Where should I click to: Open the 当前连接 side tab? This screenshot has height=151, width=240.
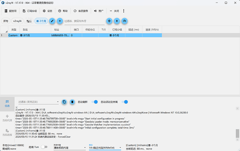tap(7, 133)
